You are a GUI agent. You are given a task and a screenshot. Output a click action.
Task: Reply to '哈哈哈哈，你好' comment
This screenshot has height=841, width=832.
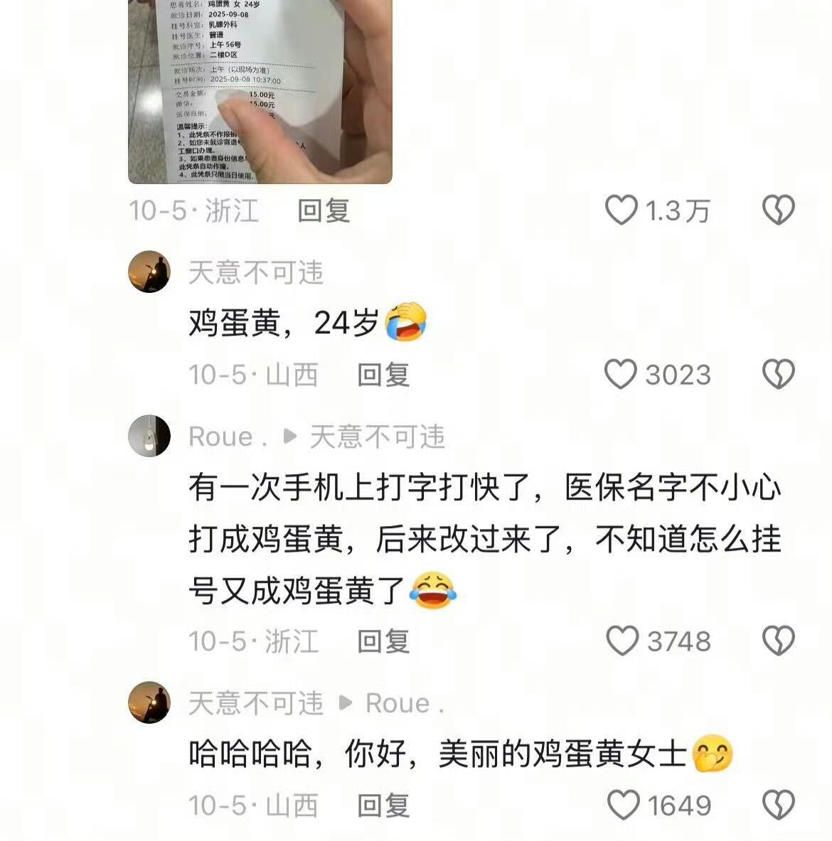383,805
